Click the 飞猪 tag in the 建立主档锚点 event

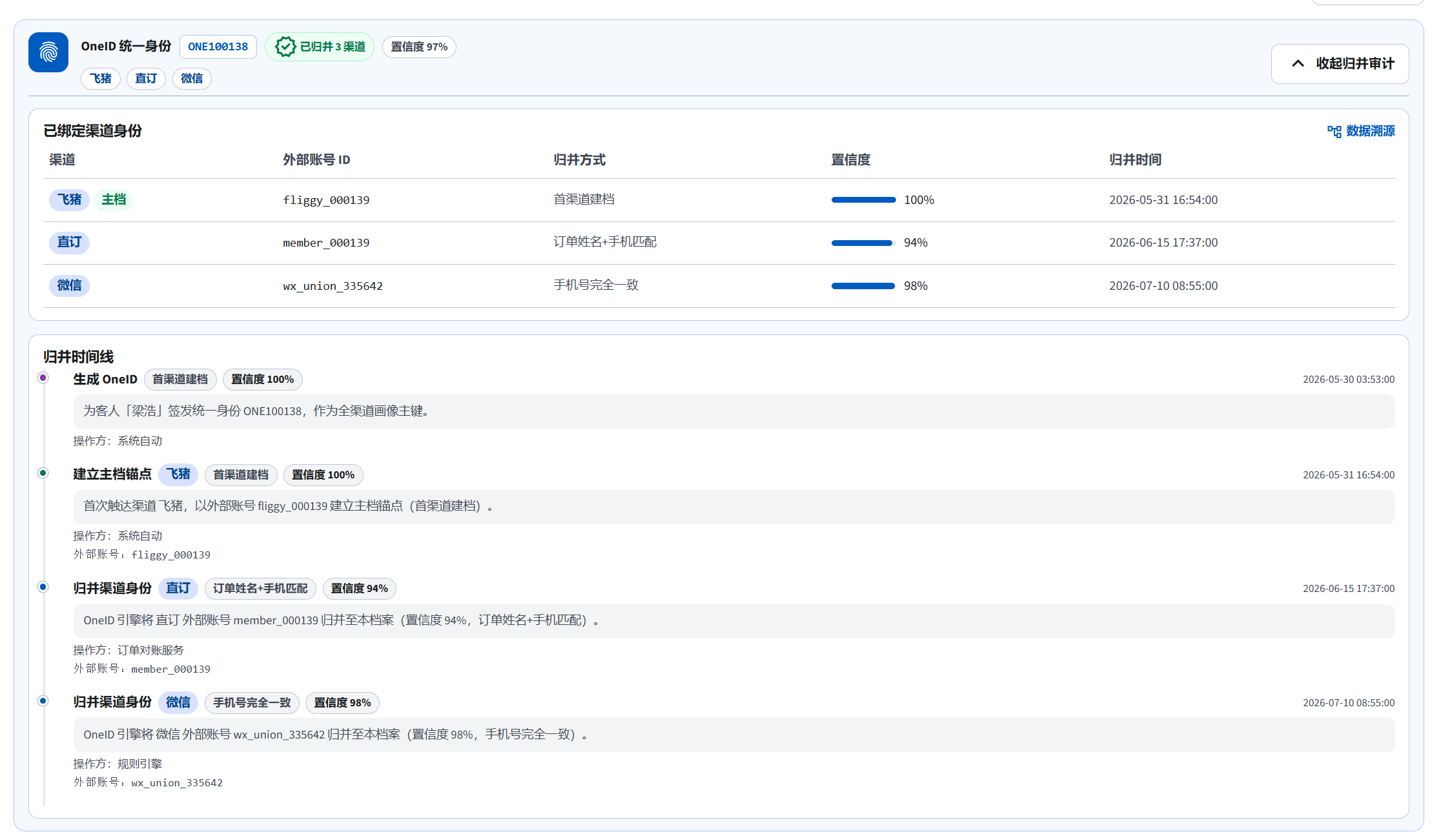pos(178,474)
